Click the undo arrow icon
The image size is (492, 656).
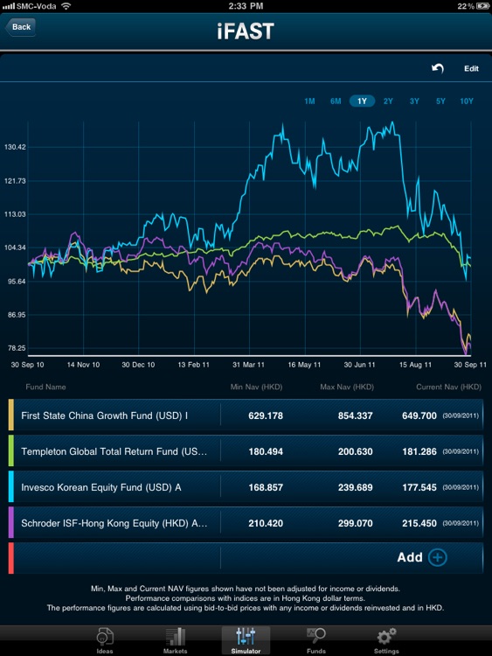pos(438,68)
